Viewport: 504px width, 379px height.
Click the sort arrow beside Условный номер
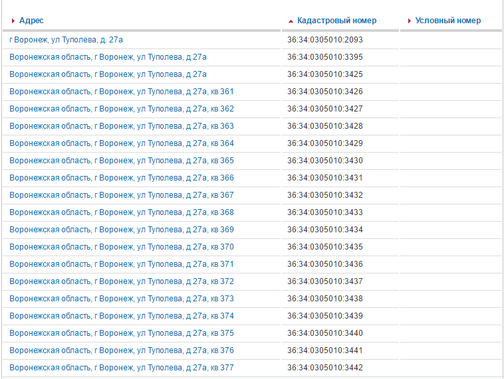tap(409, 21)
